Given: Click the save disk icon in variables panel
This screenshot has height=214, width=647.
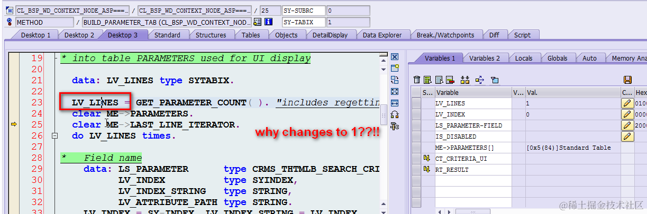Looking at the screenshot, I should coord(627,80).
